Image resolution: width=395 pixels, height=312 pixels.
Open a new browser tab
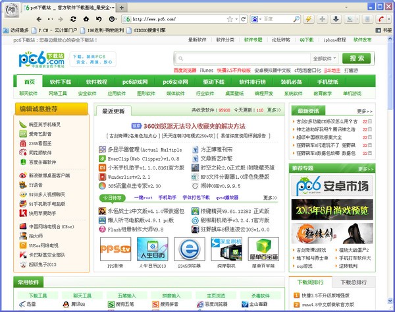point(121,7)
